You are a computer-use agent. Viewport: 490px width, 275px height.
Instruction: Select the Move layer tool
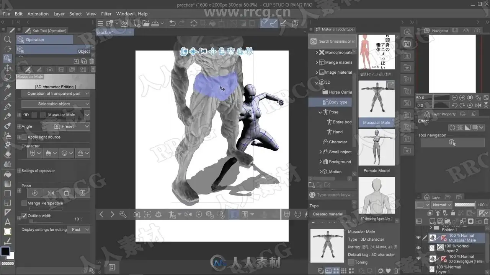(7, 68)
